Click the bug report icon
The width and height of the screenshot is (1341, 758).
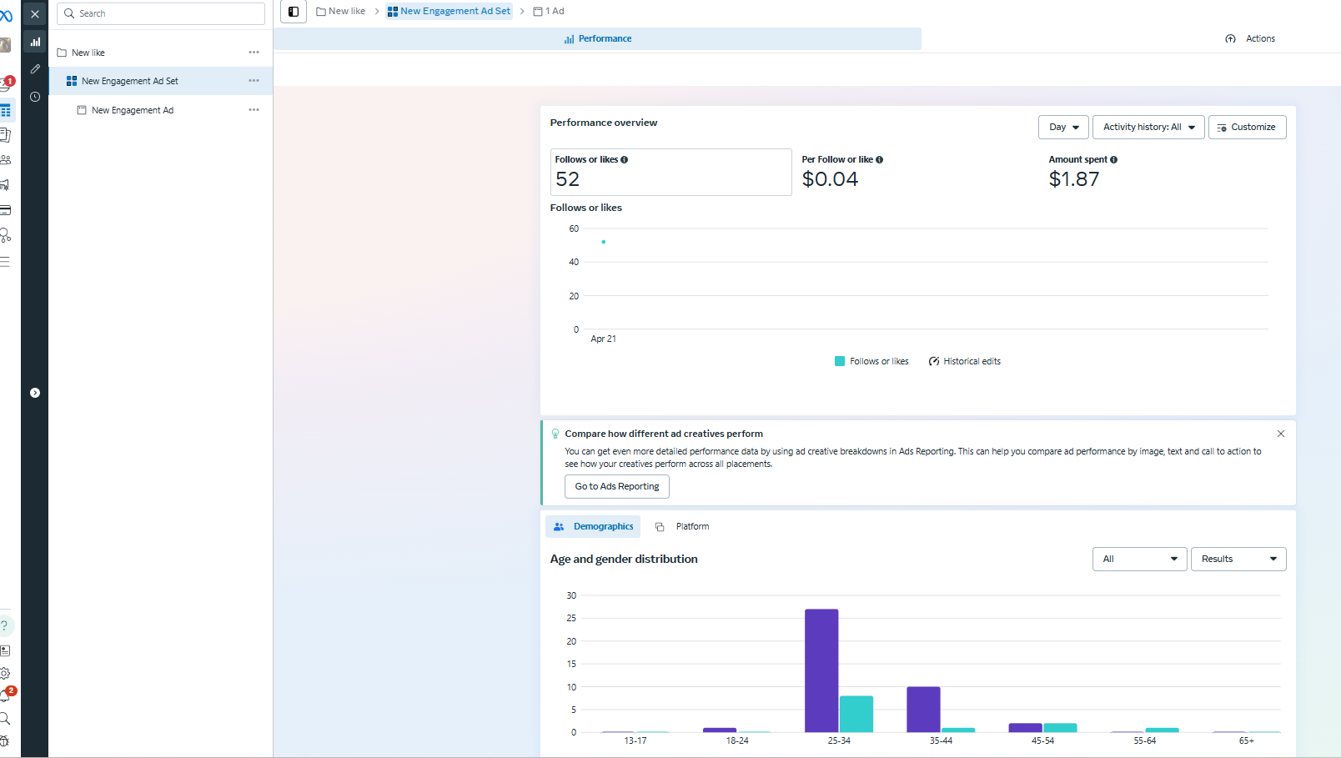(5, 741)
